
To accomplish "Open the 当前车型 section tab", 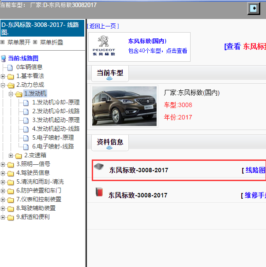I will click(110, 74).
